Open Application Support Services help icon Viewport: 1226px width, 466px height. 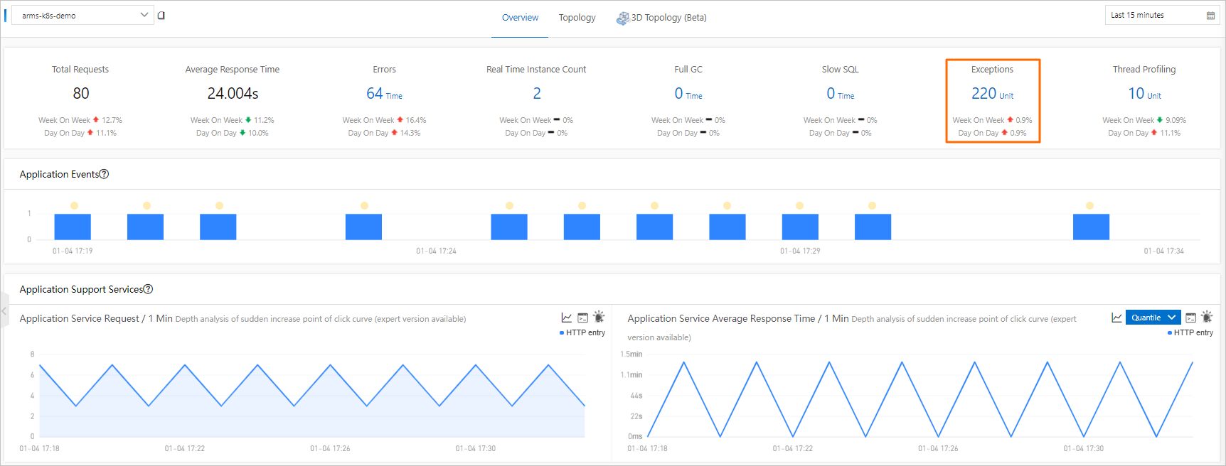pos(148,289)
